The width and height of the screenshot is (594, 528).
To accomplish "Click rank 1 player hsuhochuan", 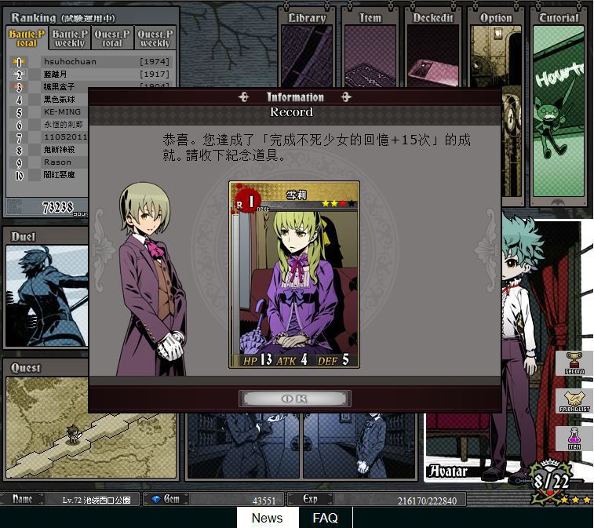I will point(70,61).
